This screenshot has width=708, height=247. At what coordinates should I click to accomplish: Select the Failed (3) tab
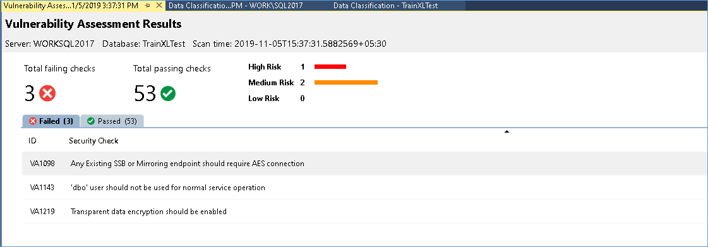(51, 121)
